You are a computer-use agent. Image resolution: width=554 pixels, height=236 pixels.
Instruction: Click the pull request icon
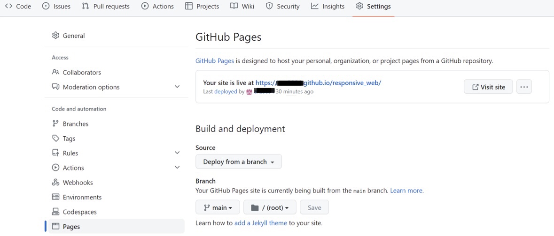point(85,6)
